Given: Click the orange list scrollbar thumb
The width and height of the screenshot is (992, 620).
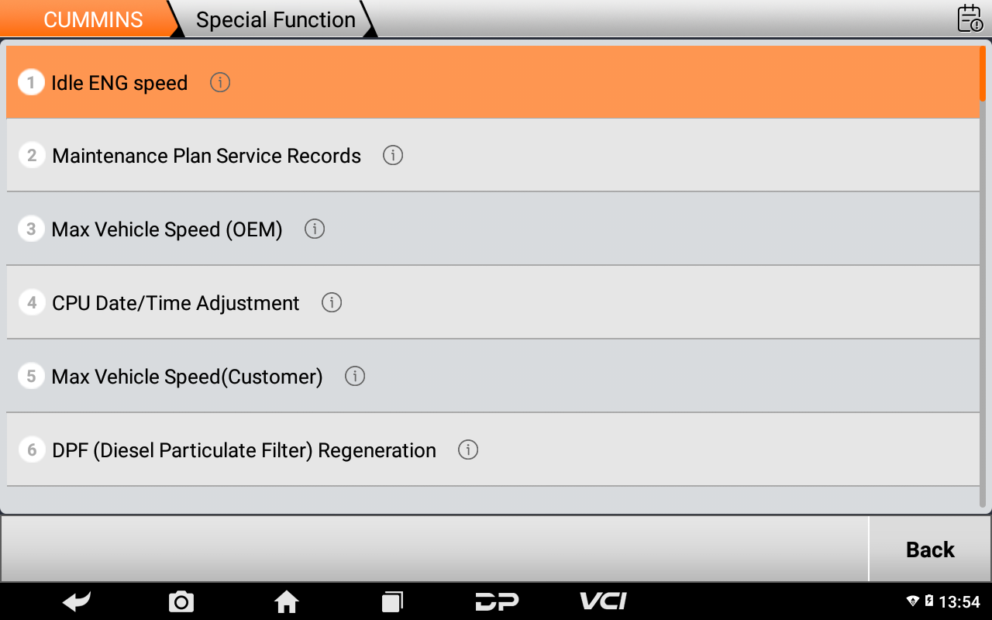Looking at the screenshot, I should tap(983, 74).
